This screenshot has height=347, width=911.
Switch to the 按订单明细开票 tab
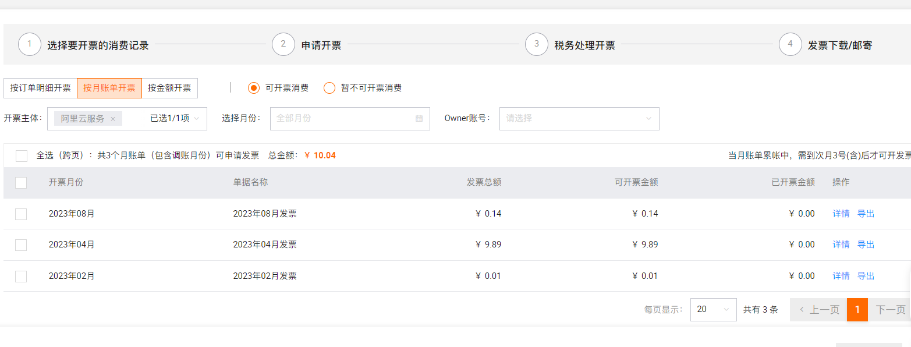(41, 88)
